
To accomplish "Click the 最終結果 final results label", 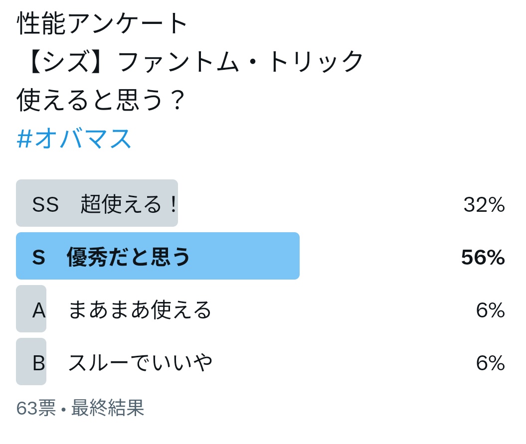I will tap(107, 408).
